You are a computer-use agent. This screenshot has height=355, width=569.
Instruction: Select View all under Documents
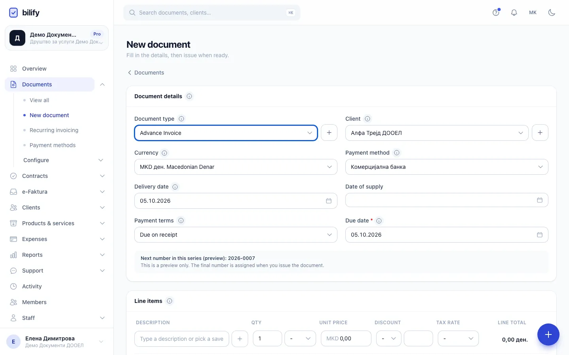tap(40, 100)
